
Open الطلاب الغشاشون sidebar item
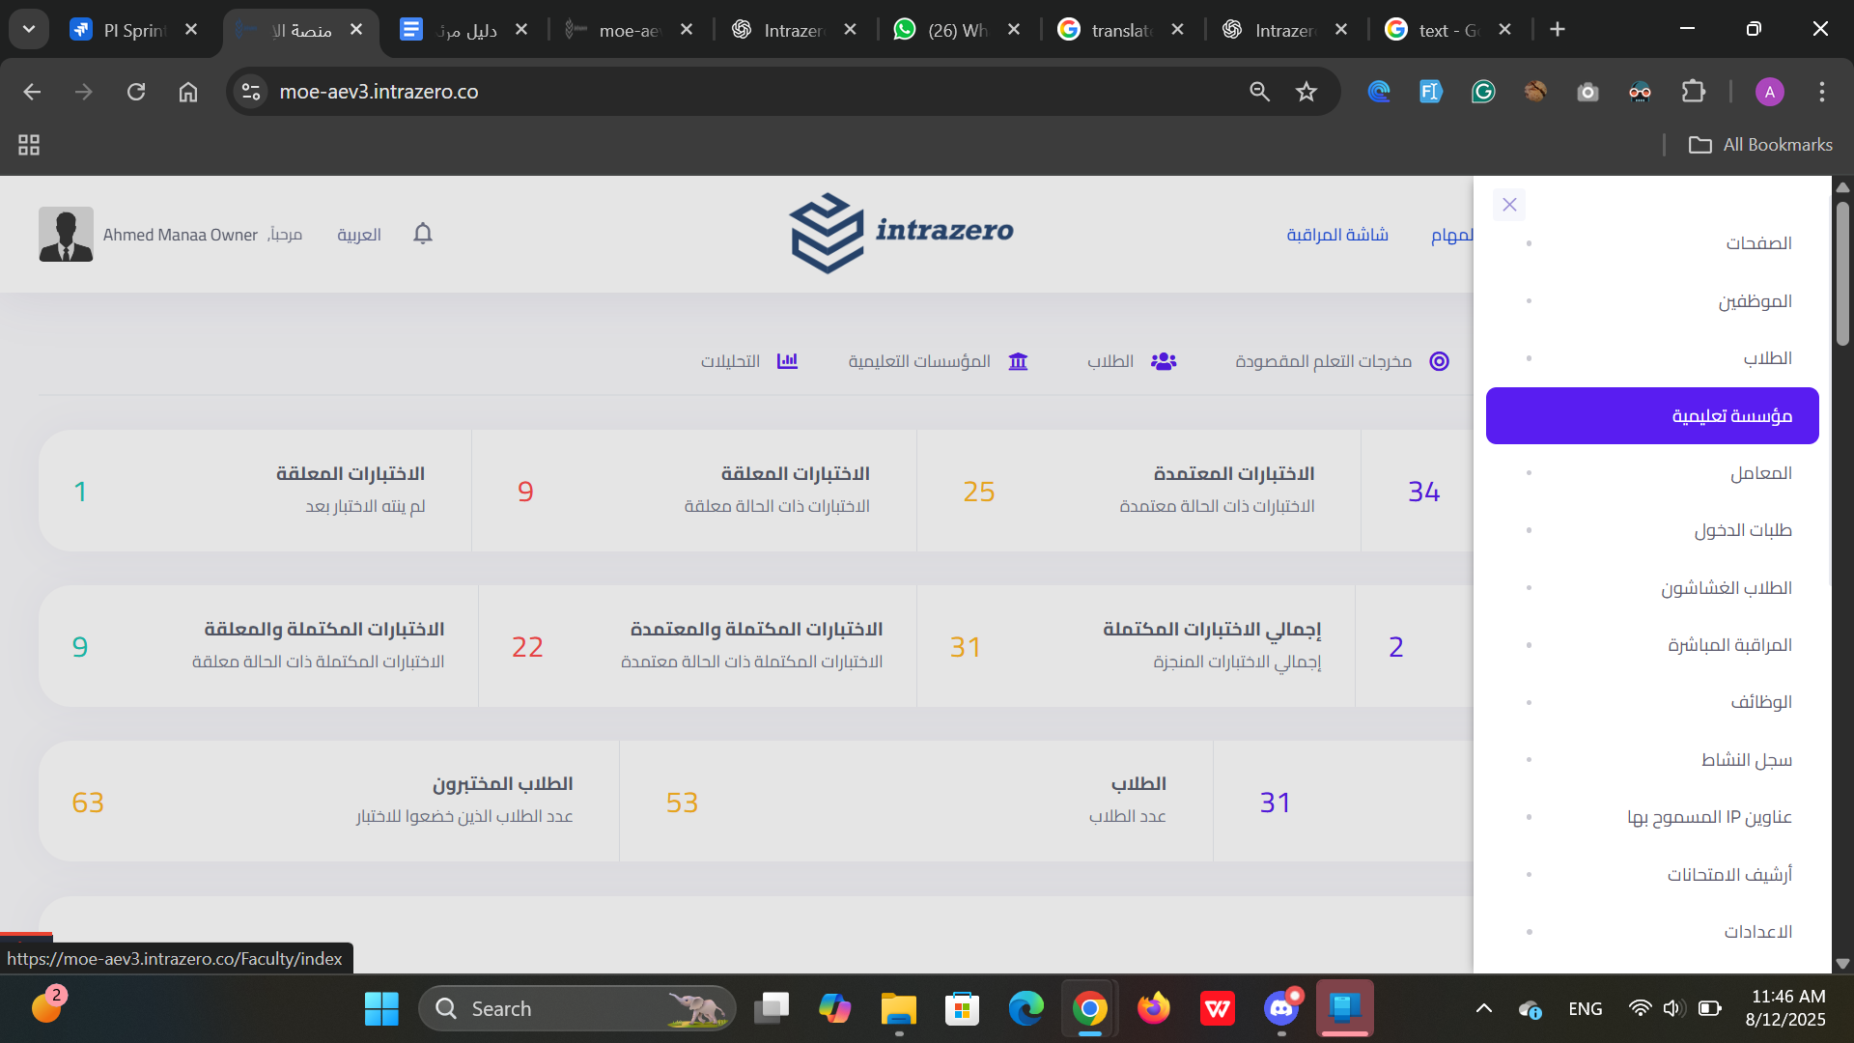[x=1726, y=588]
